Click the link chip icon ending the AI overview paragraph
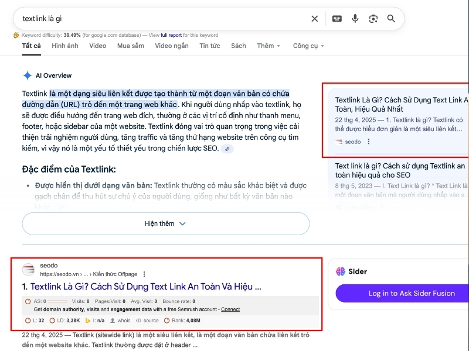Viewport: 469px width, 351px height. coord(227,149)
